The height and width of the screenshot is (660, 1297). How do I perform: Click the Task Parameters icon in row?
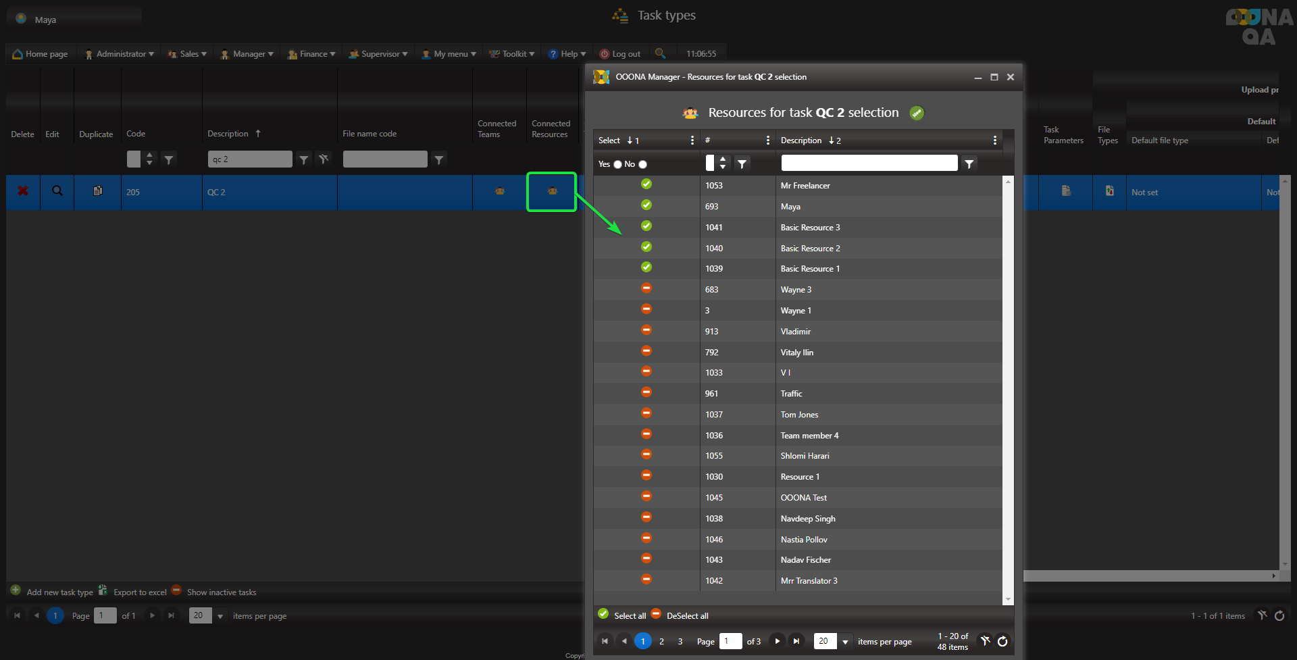pos(1066,191)
